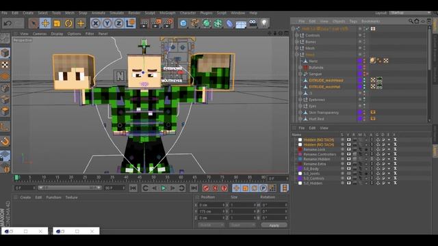This screenshot has width=438, height=246.
Task: Open the Create menu in main menu bar
Action: [28, 13]
